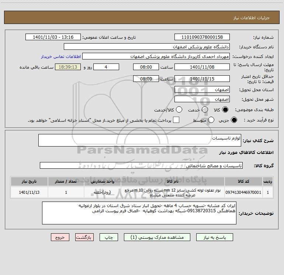Click the کد کالا column header

(x=243, y=181)
